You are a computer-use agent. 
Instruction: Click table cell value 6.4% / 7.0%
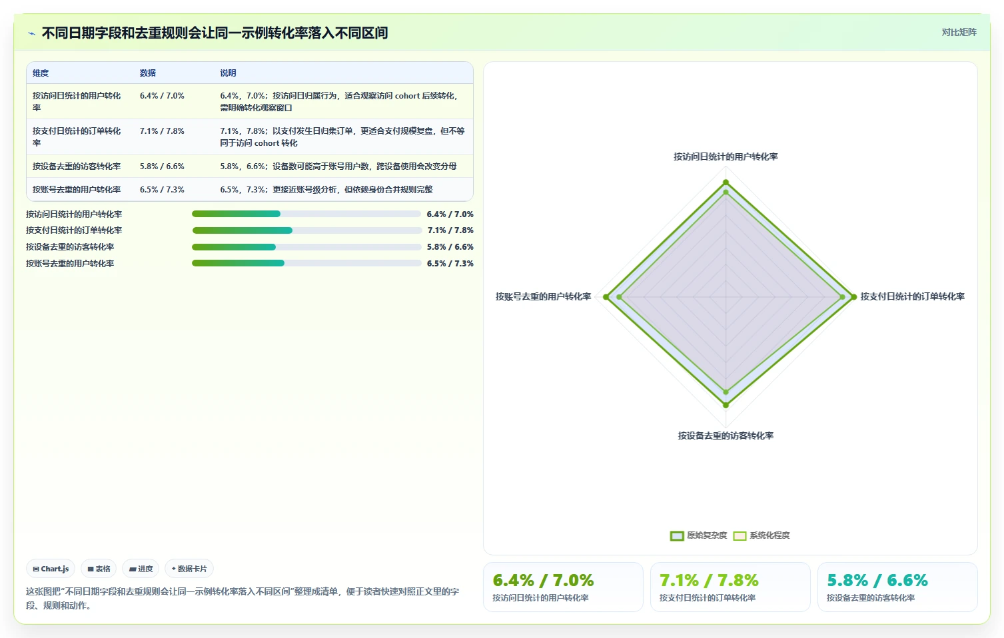[162, 96]
